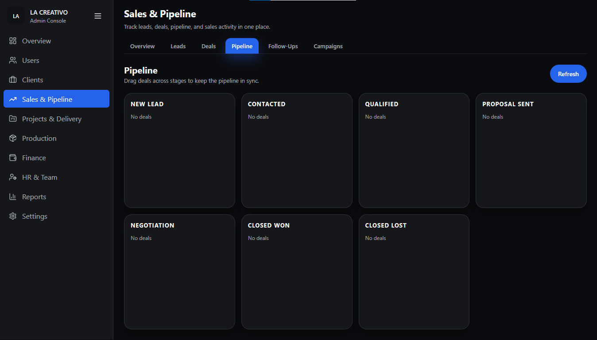Click the HR & Team person icon
Image resolution: width=597 pixels, height=340 pixels.
[x=13, y=177]
